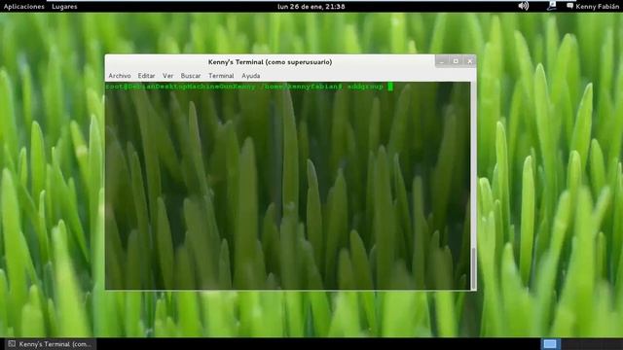Open the volume speaker icon
Viewport: 623px width, 350px height.
(x=524, y=6)
